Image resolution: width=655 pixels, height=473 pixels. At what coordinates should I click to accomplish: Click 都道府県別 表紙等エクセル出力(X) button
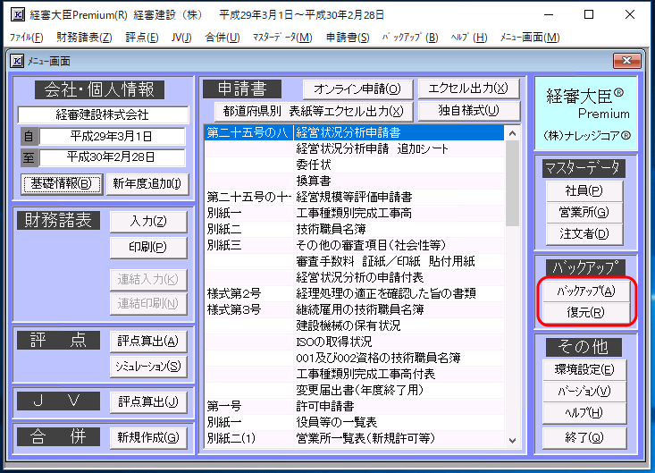pyautogui.click(x=314, y=112)
